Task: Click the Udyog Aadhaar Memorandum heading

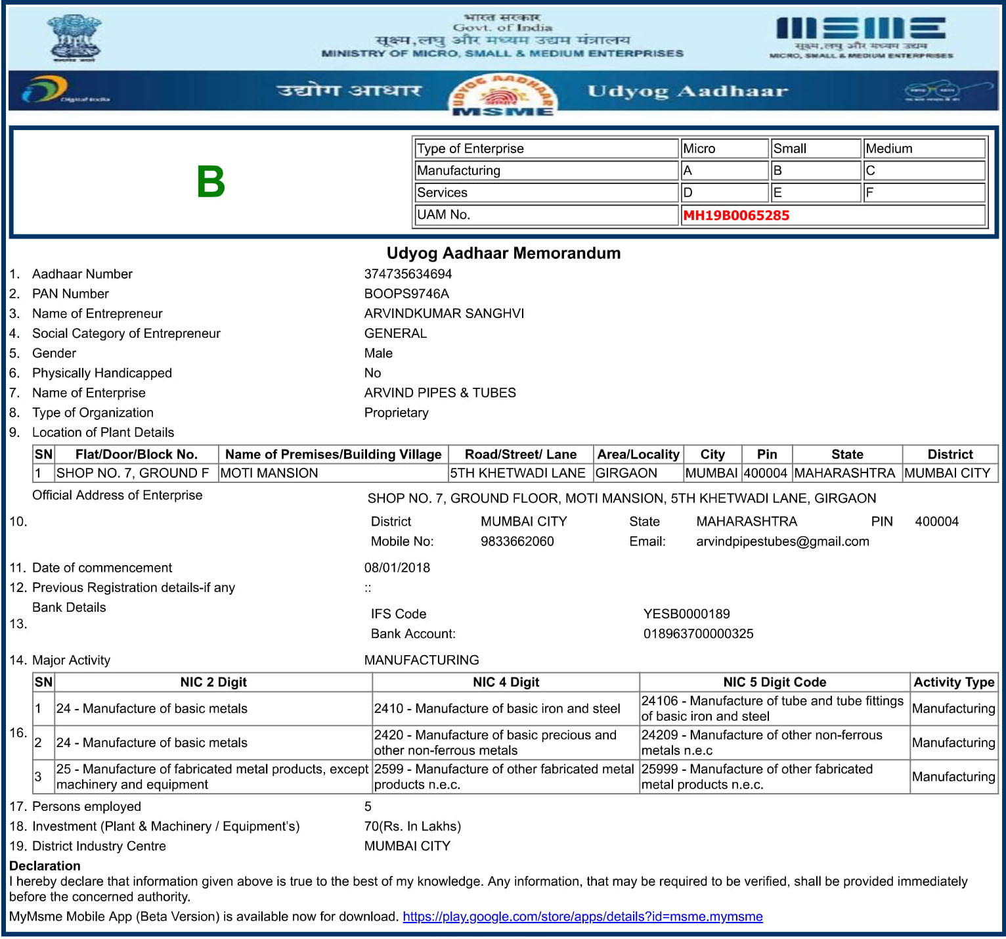Action: (503, 254)
